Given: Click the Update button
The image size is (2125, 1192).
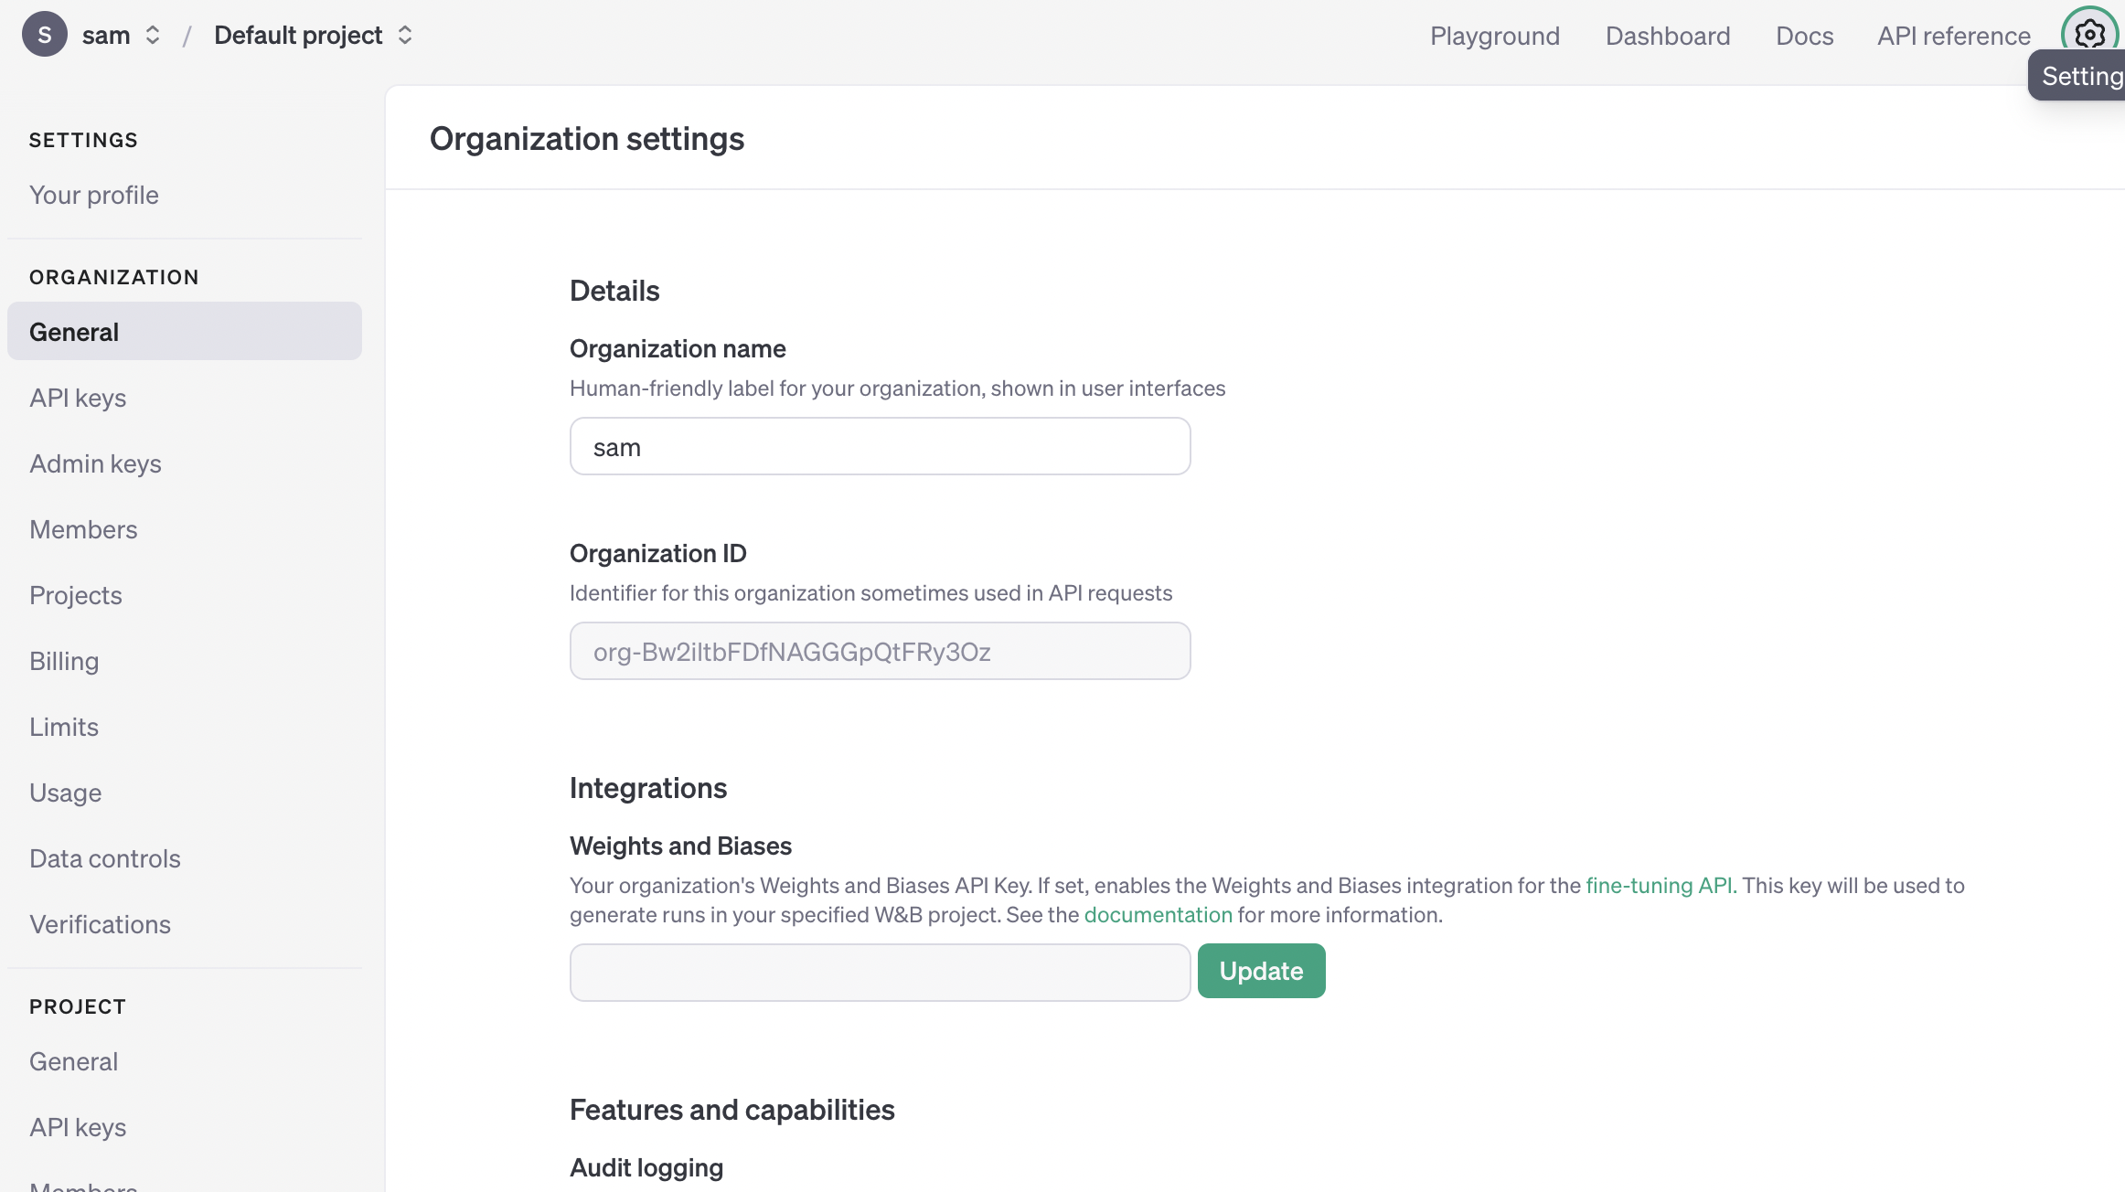Looking at the screenshot, I should pos(1260,971).
